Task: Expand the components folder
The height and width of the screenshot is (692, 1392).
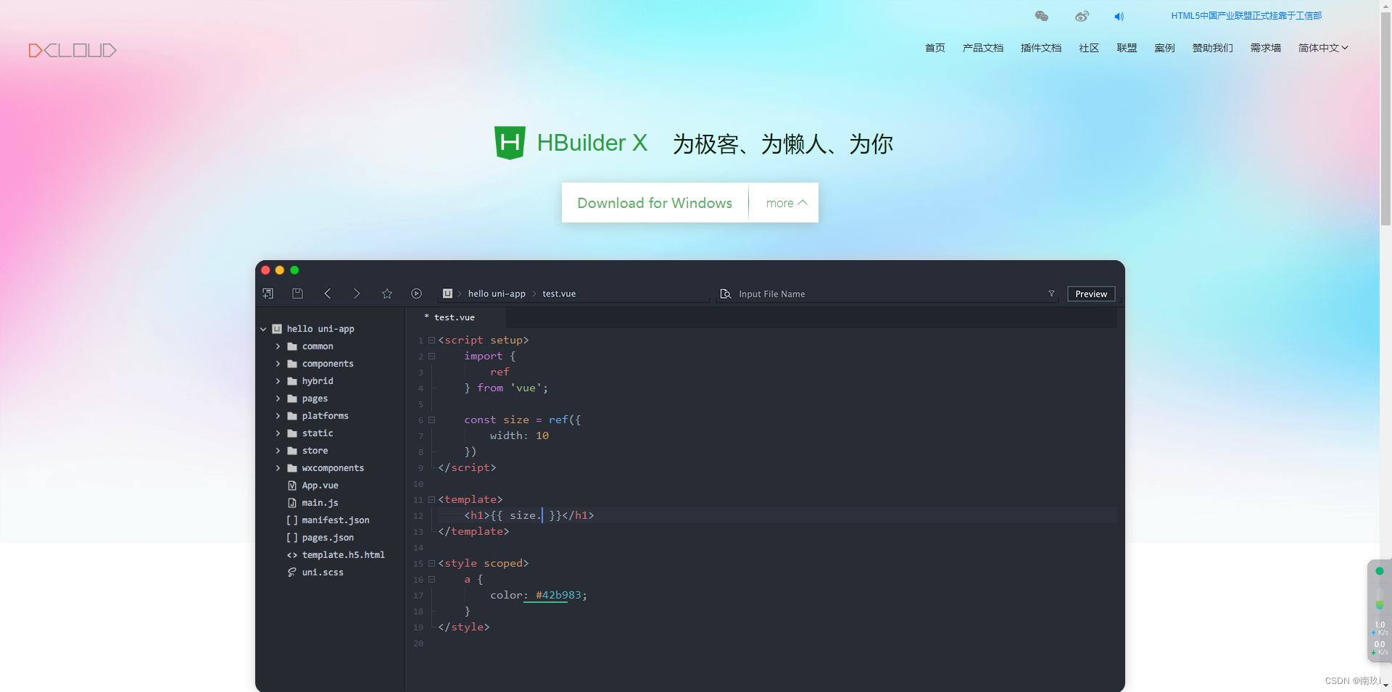Action: tap(278, 364)
